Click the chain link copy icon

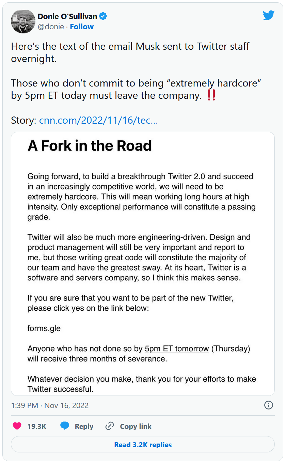point(109,426)
